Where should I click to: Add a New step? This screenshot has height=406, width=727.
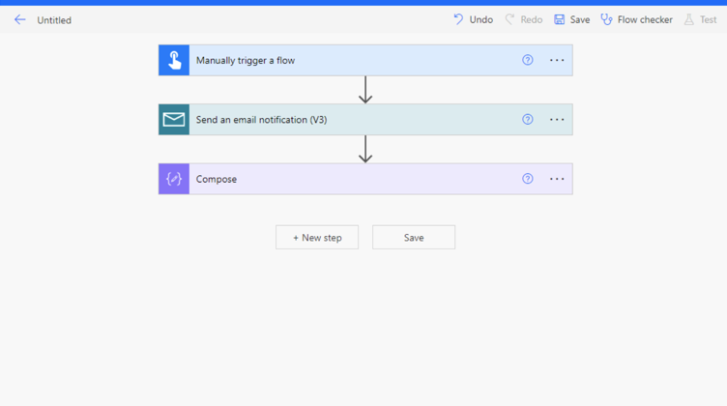[317, 237]
